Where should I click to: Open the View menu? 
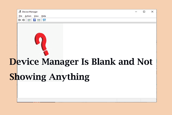[x=36, y=16]
